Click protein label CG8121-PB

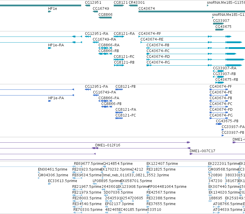coord(126,87)
